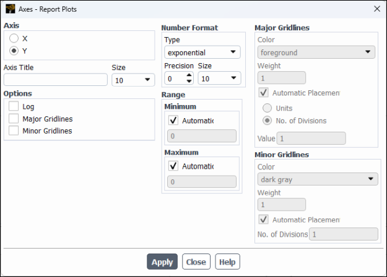The width and height of the screenshot is (387, 277).
Task: Toggle Automatic checkbox under Maximum
Action: pyautogui.click(x=173, y=166)
